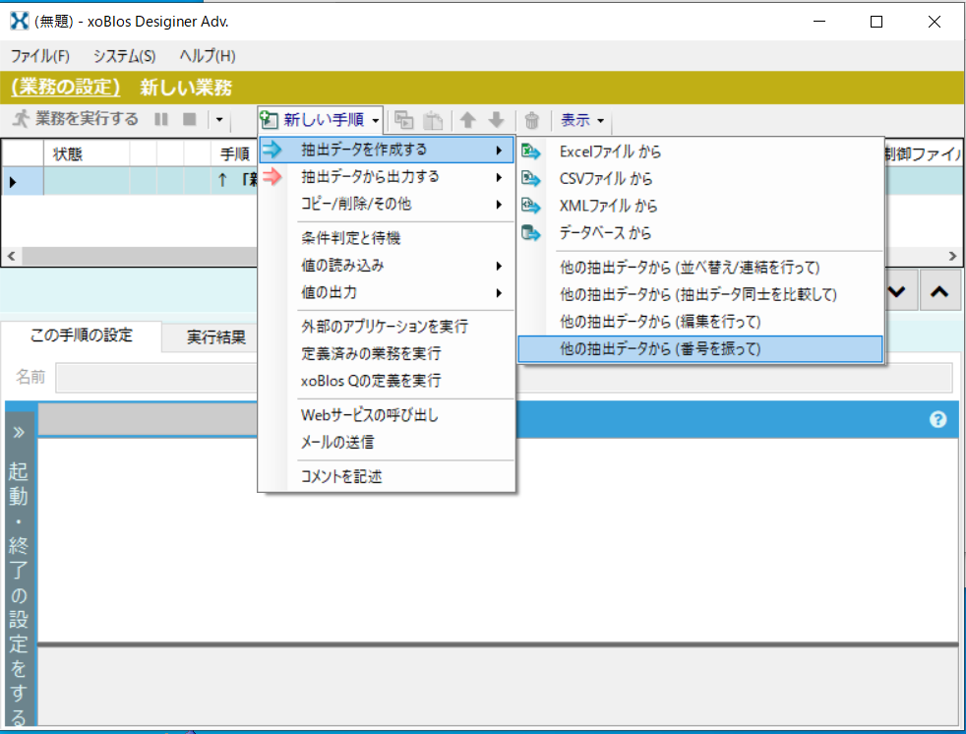Open help with blue question mark icon
This screenshot has width=966, height=734.
point(937,420)
